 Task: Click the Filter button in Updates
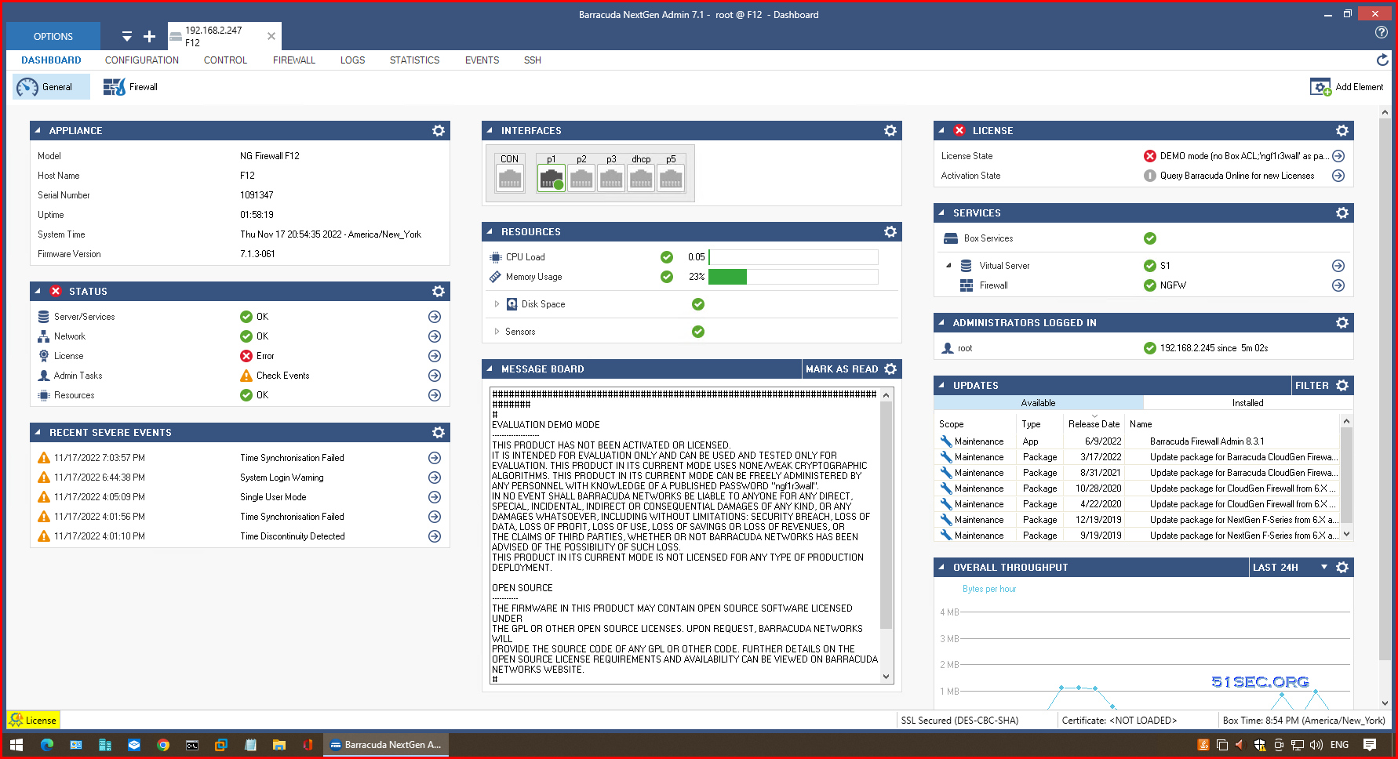pyautogui.click(x=1312, y=386)
